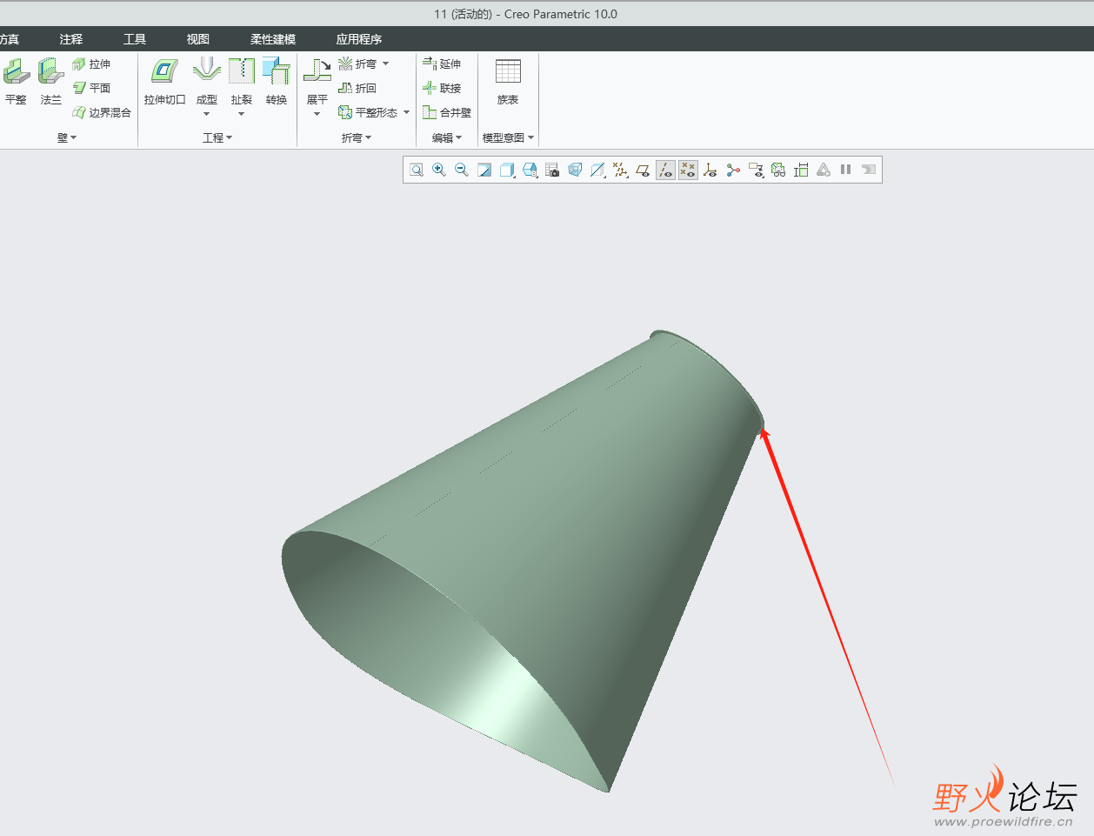Expand the 工程 group dropdown
This screenshot has width=1094, height=836.
pyautogui.click(x=217, y=137)
